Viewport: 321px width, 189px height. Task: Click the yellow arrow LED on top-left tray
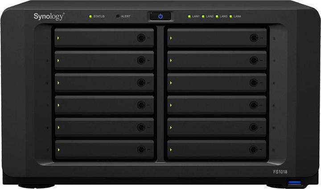point(58,38)
